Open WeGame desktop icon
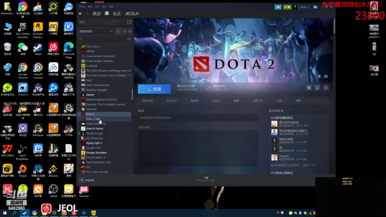This screenshot has height=217, width=386. pyautogui.click(x=38, y=130)
